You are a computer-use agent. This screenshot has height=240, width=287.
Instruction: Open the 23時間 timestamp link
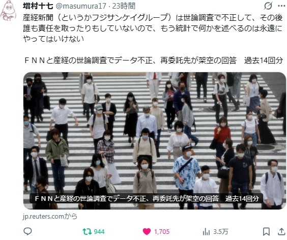coord(124,6)
